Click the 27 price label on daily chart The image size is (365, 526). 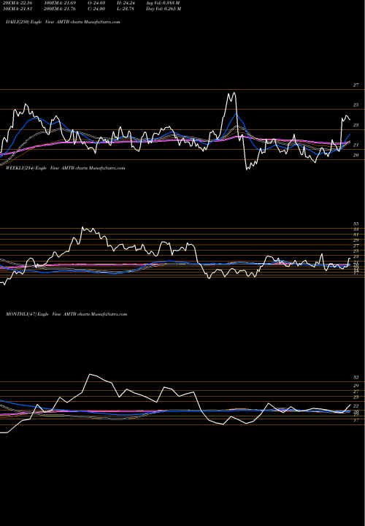tap(356, 85)
